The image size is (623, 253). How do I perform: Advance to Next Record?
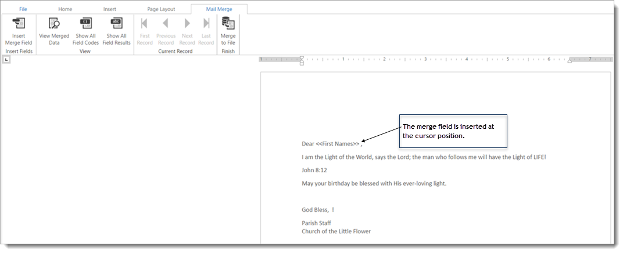(187, 31)
